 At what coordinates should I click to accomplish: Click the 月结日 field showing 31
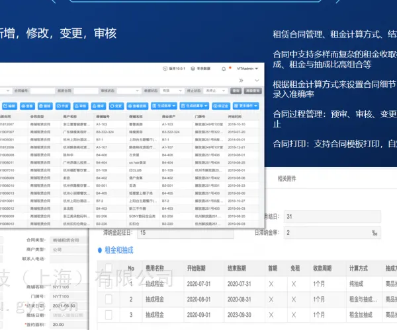click(332, 216)
